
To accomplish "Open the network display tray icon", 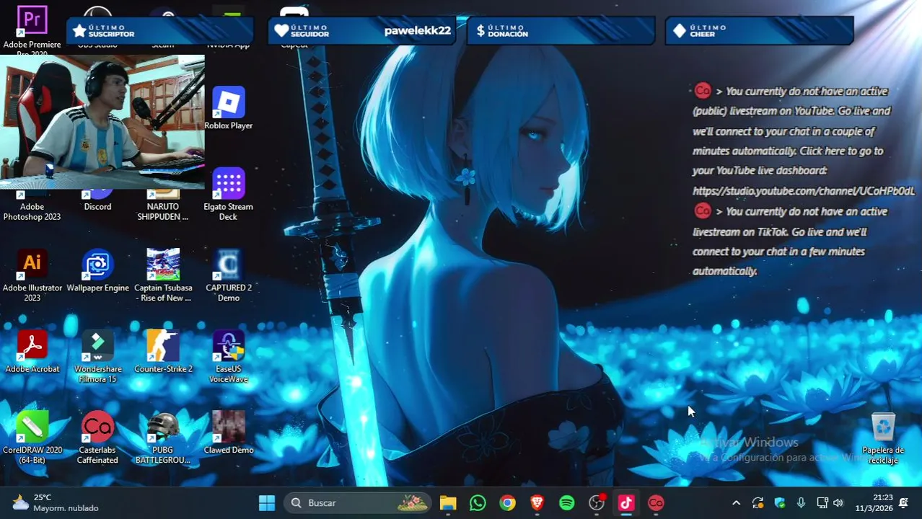I will click(x=822, y=502).
